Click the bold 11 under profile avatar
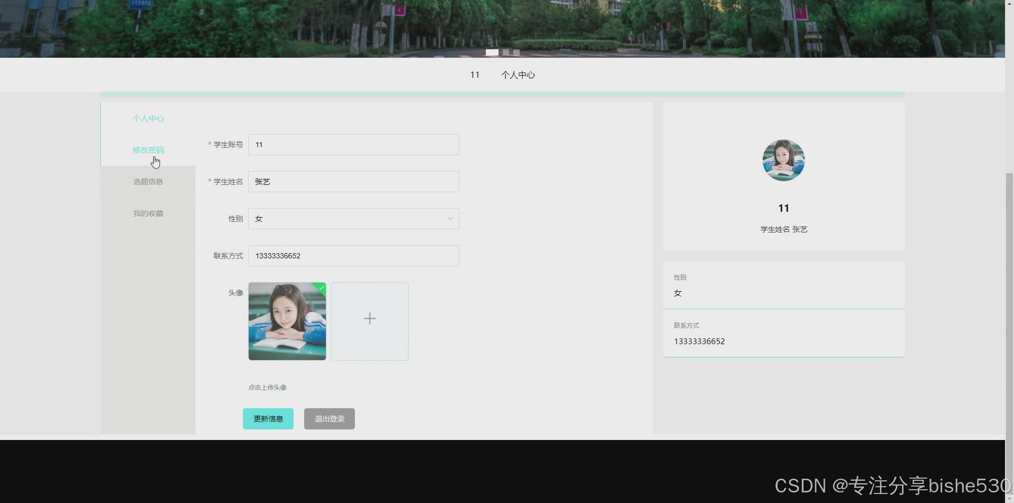1014x503 pixels. click(784, 208)
